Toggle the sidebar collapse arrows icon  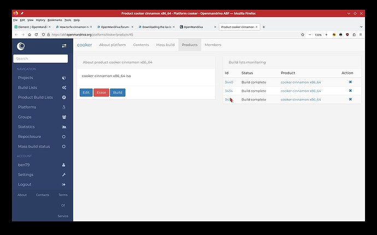pyautogui.click(x=64, y=46)
